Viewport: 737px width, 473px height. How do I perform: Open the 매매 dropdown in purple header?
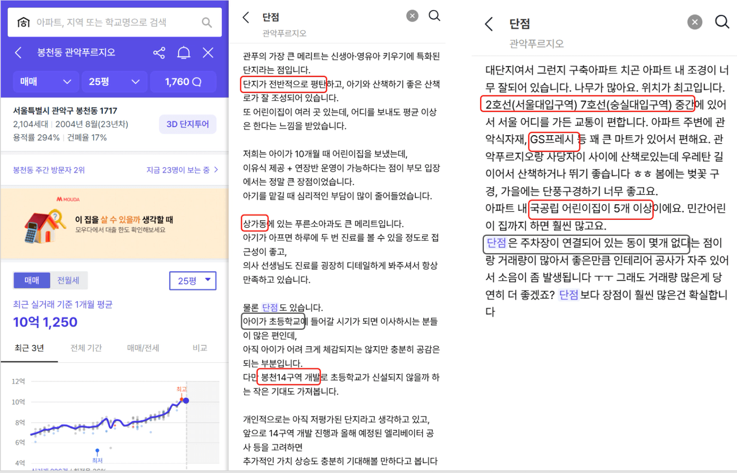pos(46,82)
